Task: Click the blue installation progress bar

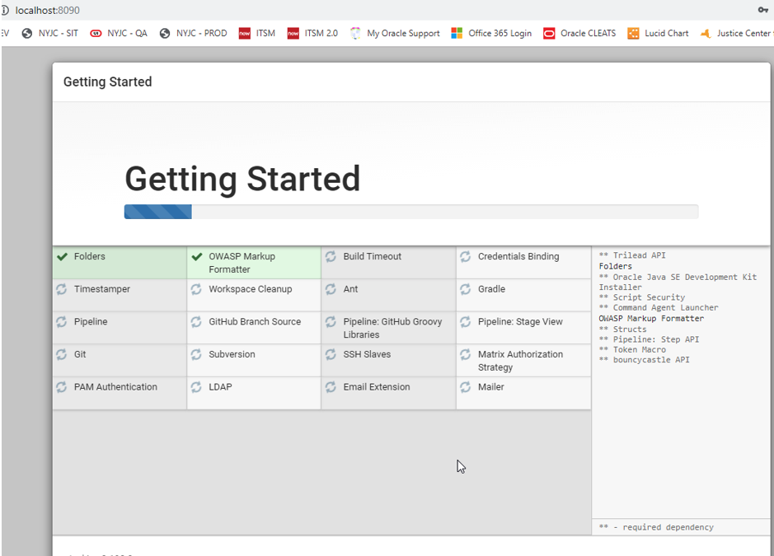Action: pos(158,212)
